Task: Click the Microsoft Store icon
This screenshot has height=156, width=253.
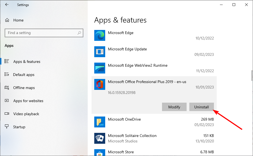Action: coord(100,152)
